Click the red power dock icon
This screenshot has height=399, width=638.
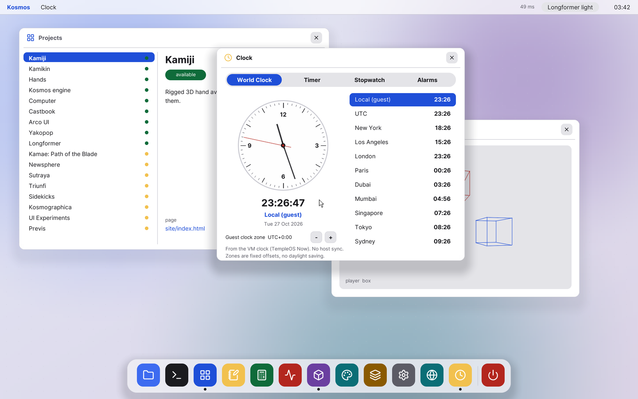click(493, 375)
